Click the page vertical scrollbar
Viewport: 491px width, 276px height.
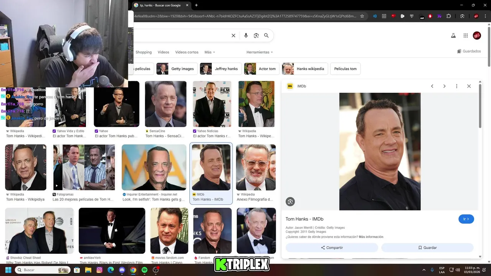[489, 46]
